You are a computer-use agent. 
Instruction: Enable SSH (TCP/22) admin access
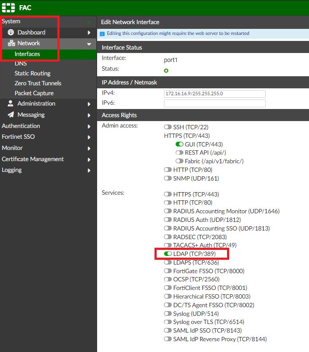coord(168,127)
